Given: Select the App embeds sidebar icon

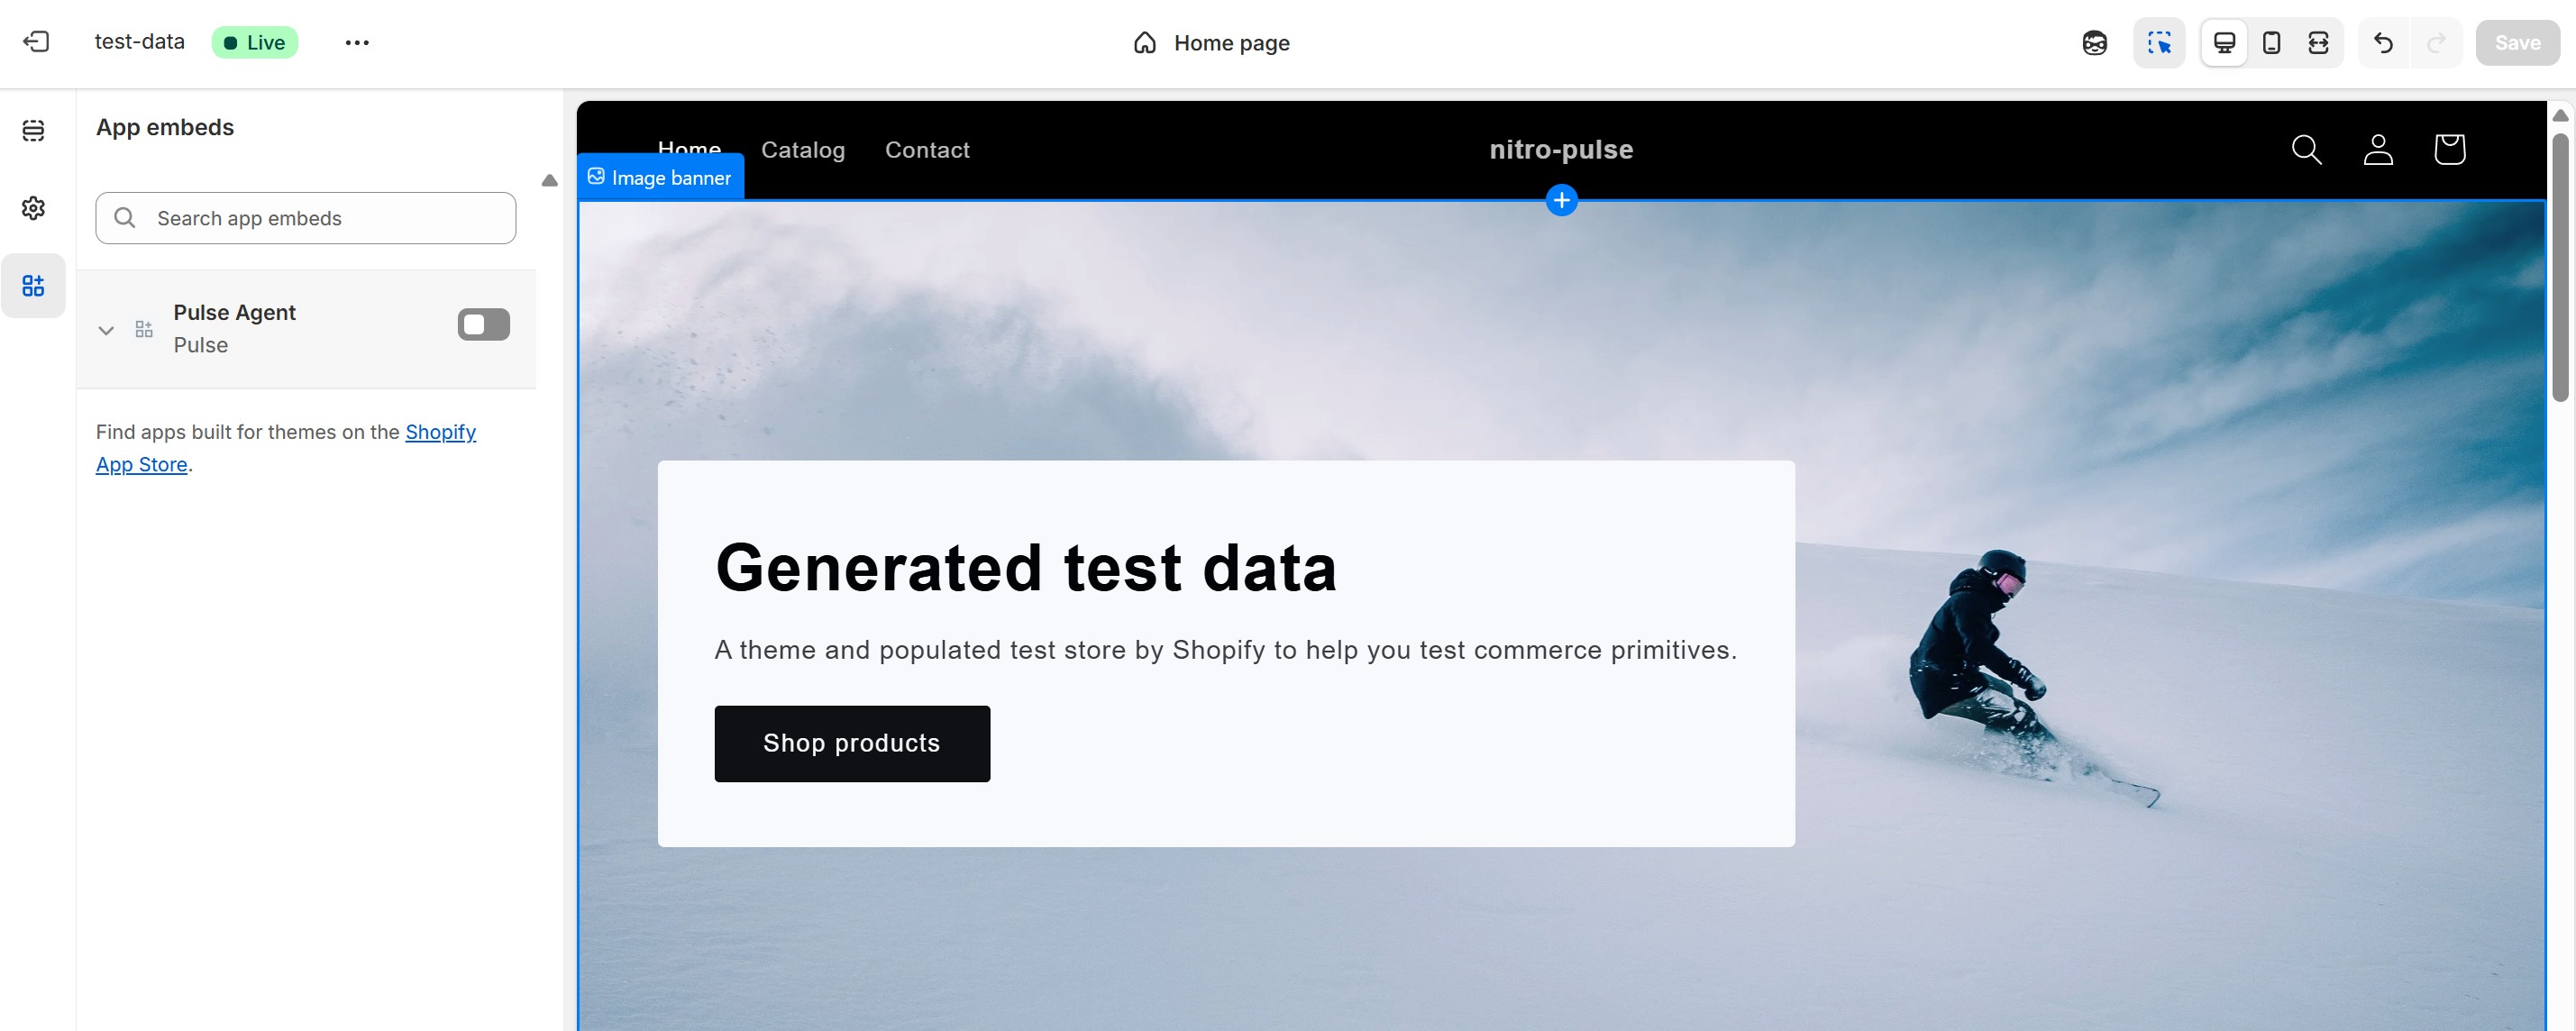Looking at the screenshot, I should click(x=33, y=286).
